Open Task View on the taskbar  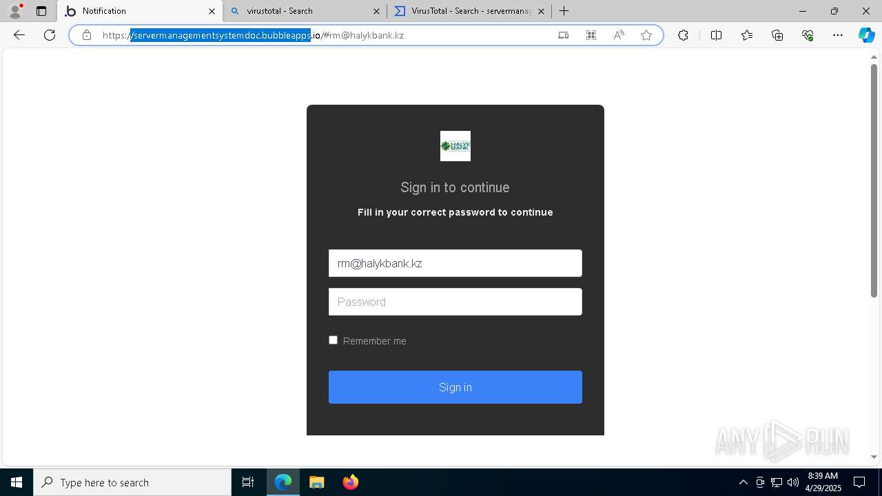pos(248,482)
